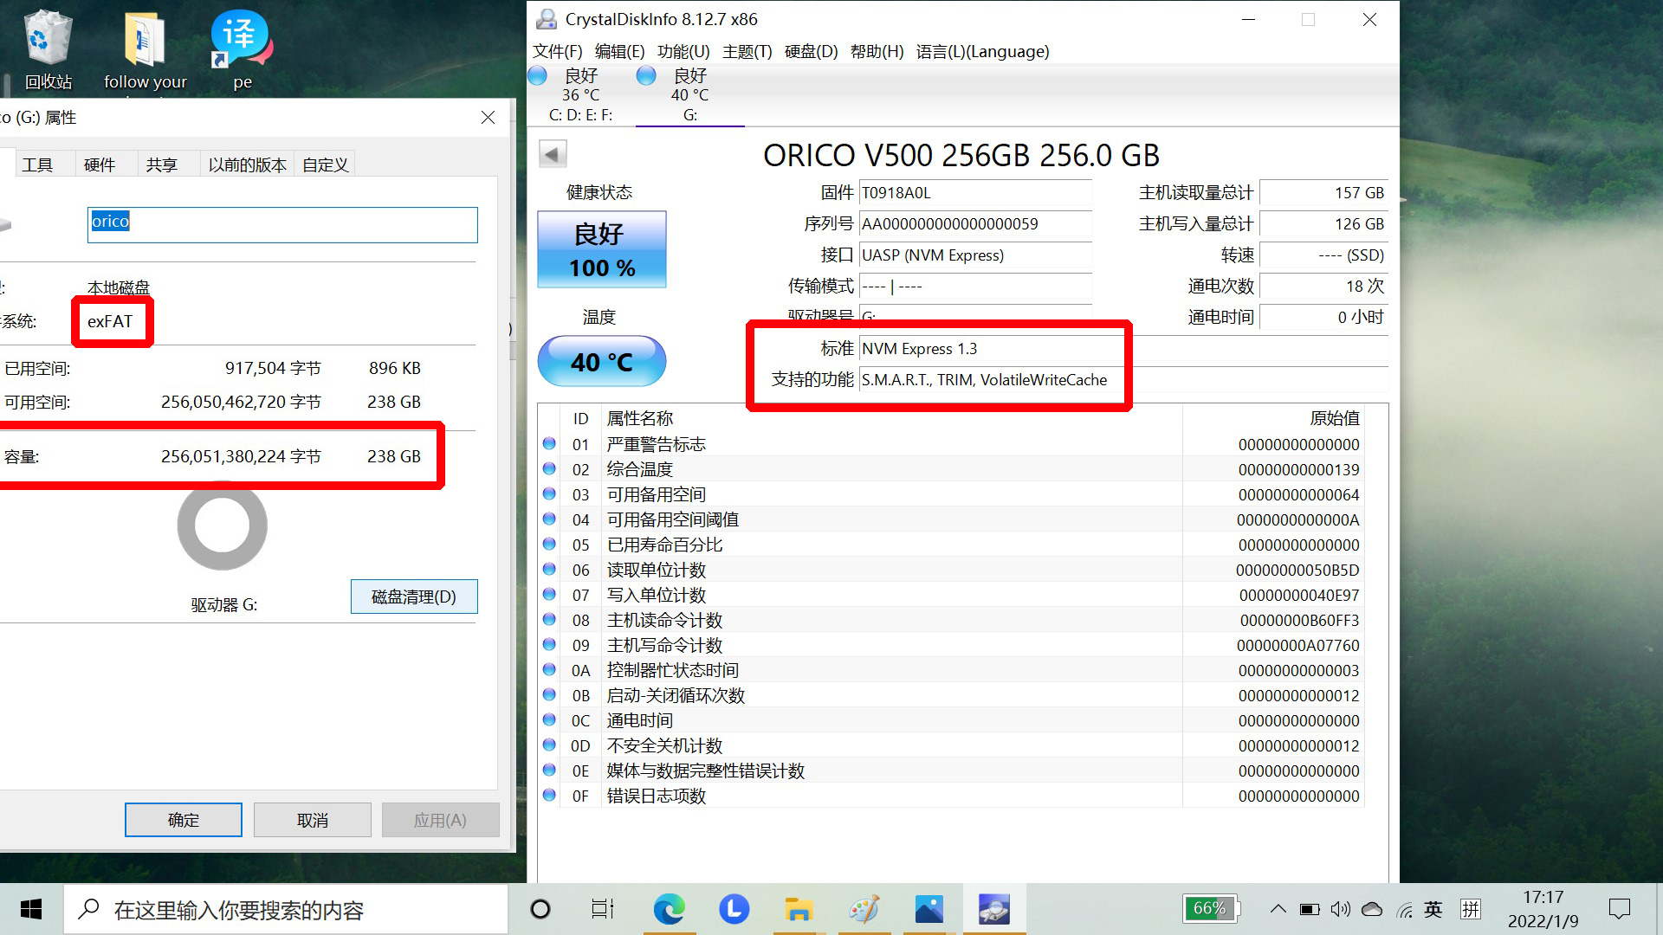Open the Windows Start menu
Screen dimensions: 1663x935
click(x=31, y=909)
